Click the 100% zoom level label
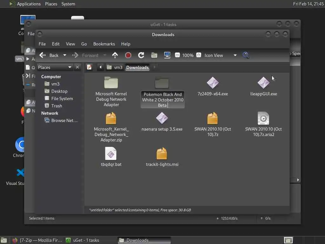The image size is (325, 244). [188, 55]
